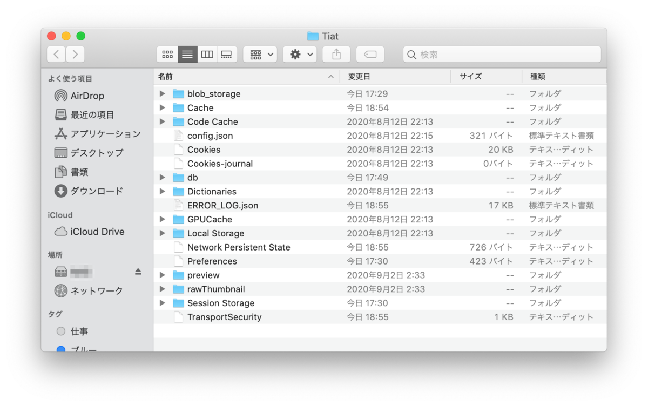Select the Local Storage folder name
This screenshot has height=406, width=648.
(x=215, y=234)
